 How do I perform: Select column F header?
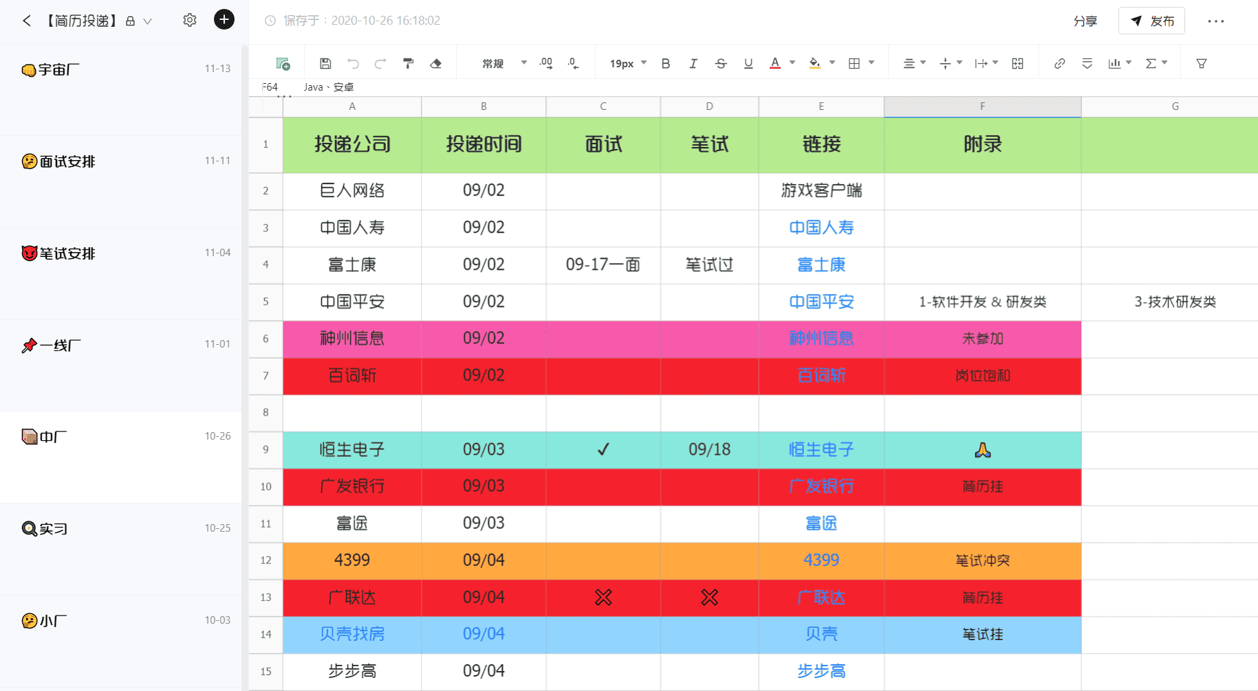[x=982, y=106]
